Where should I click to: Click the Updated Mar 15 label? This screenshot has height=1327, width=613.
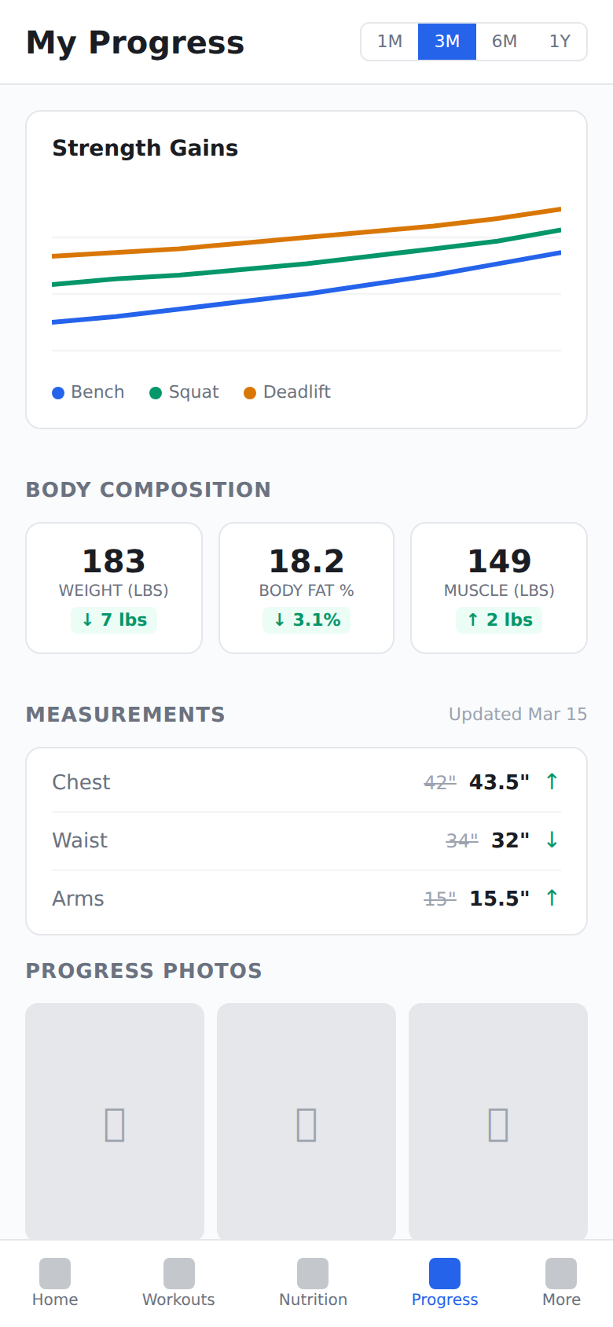pos(517,714)
